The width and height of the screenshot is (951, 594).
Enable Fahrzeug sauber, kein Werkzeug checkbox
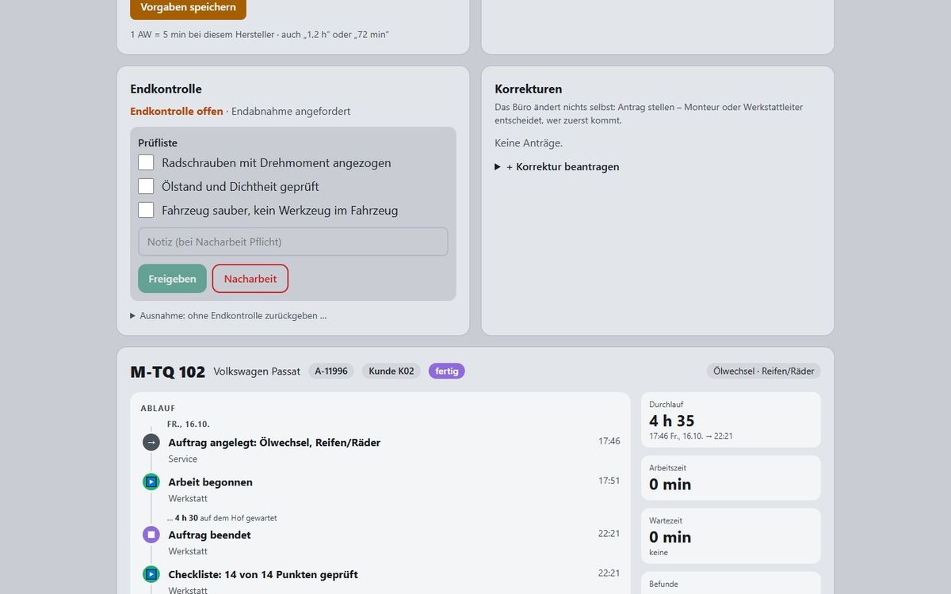pyautogui.click(x=146, y=210)
